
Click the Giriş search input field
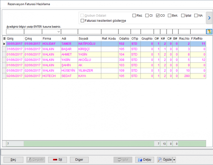coord(15,32)
